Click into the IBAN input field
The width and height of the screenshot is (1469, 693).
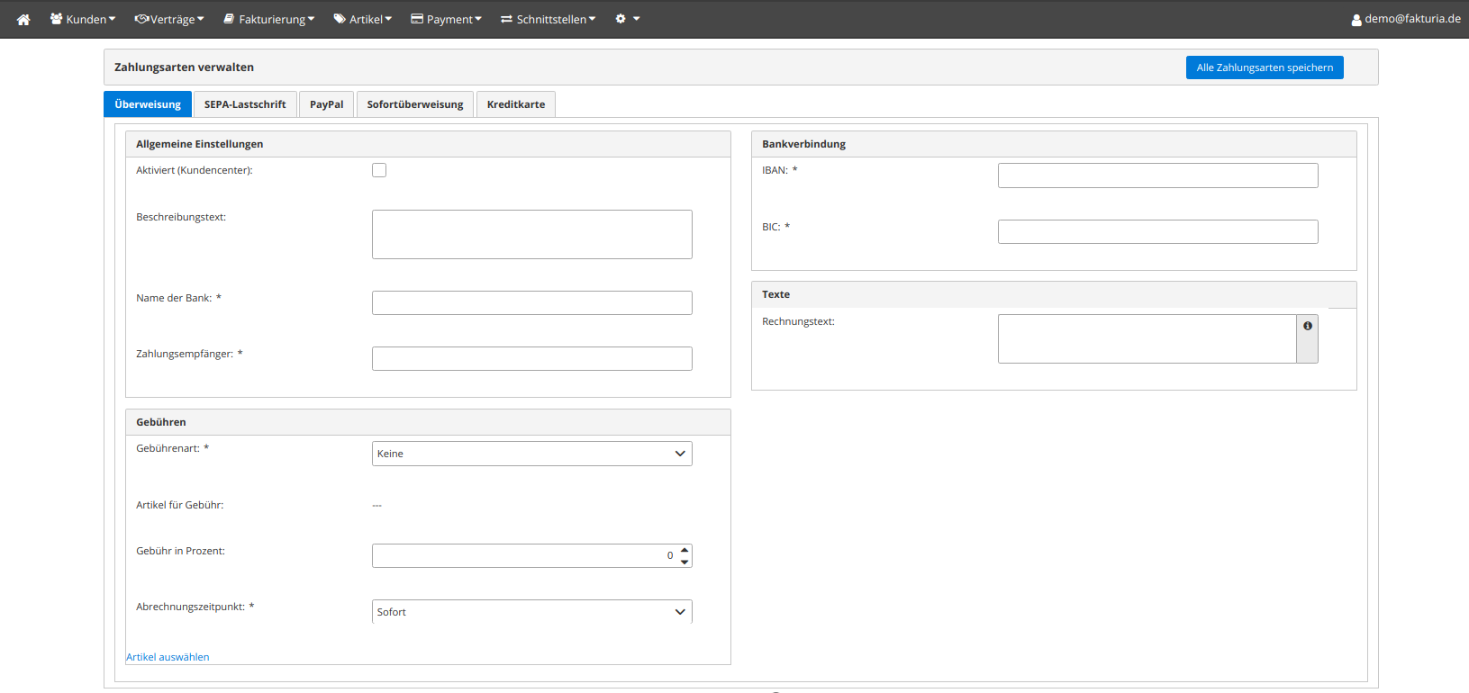pyautogui.click(x=1157, y=175)
